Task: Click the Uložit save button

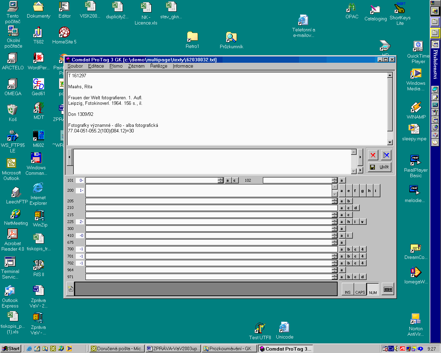Action: [x=380, y=167]
